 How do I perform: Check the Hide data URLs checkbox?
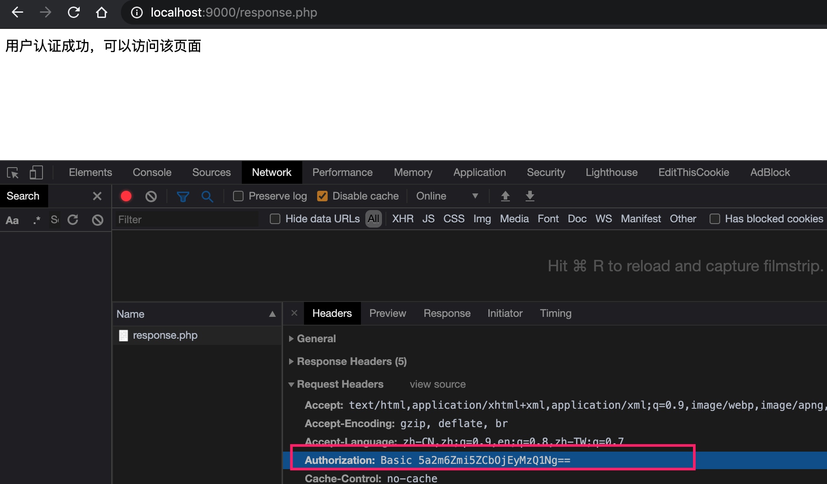point(275,219)
